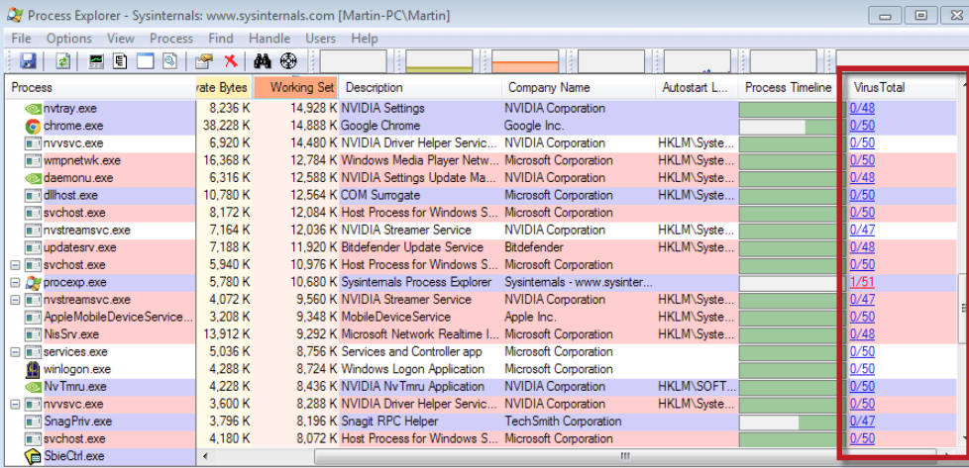Collapse the services.exe tree node
This screenshot has height=468, width=969.
(16, 352)
